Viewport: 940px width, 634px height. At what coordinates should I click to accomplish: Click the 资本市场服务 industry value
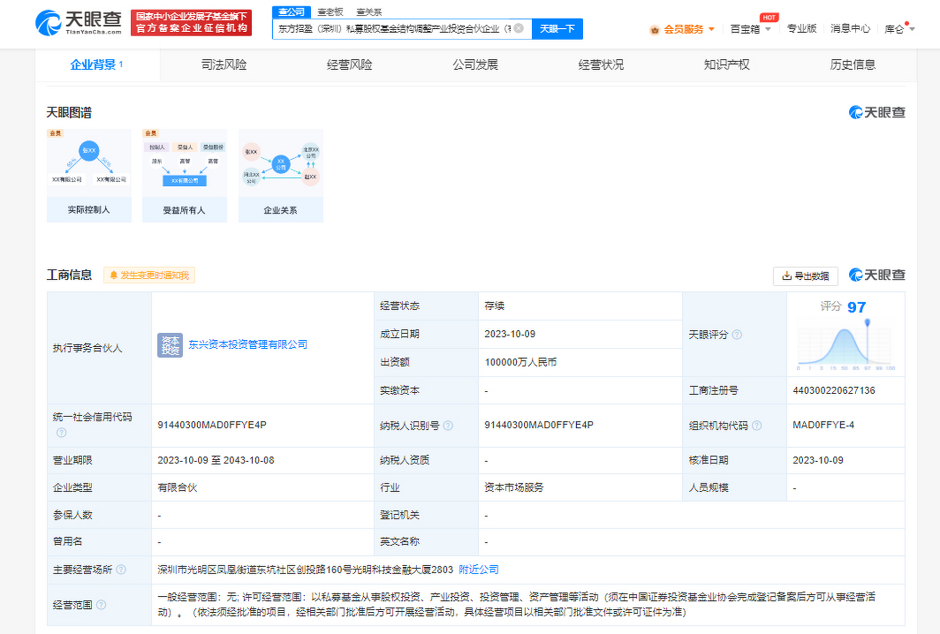click(514, 487)
